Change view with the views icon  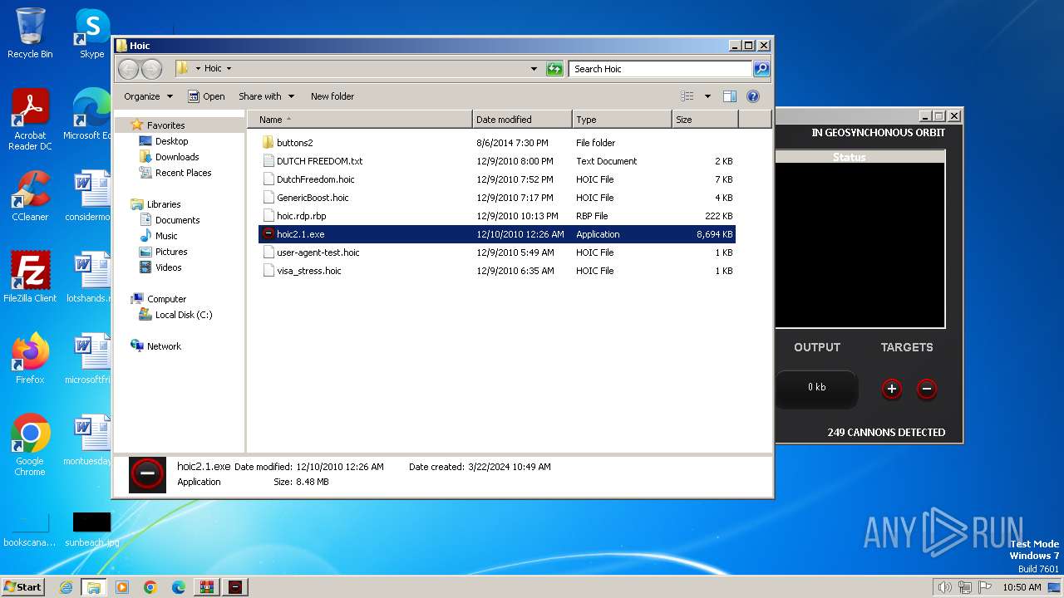[687, 96]
